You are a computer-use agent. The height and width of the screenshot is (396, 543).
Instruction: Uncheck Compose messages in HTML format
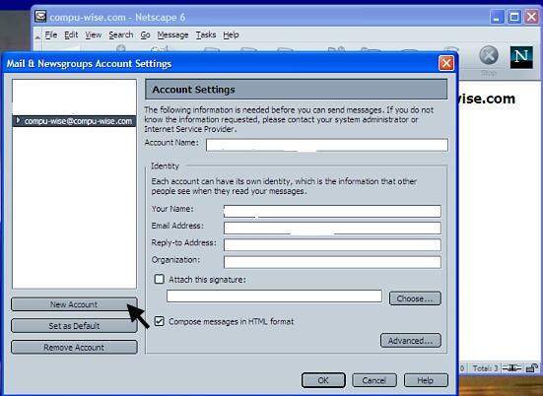click(x=159, y=321)
